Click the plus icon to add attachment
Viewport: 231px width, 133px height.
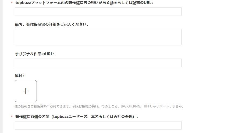[26, 91]
